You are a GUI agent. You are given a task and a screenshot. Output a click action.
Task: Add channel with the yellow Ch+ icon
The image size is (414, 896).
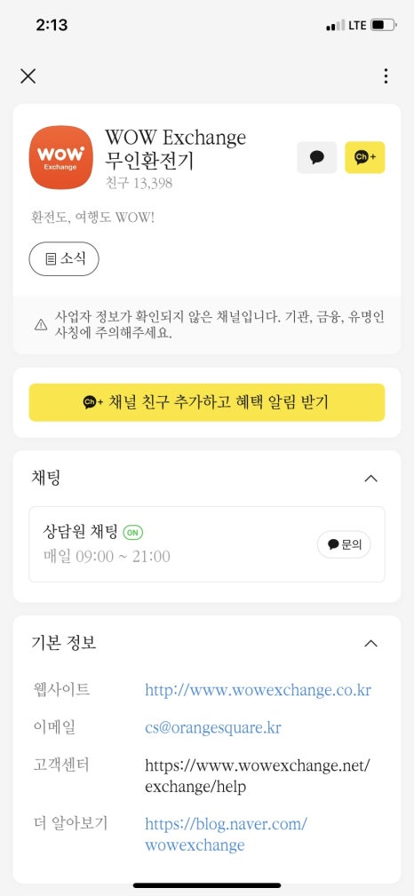click(365, 157)
